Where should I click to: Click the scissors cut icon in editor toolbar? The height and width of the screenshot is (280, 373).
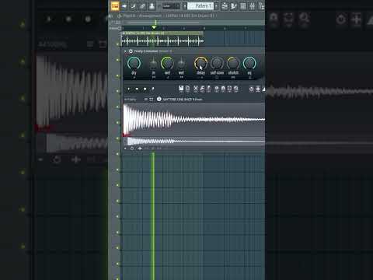tap(196, 89)
